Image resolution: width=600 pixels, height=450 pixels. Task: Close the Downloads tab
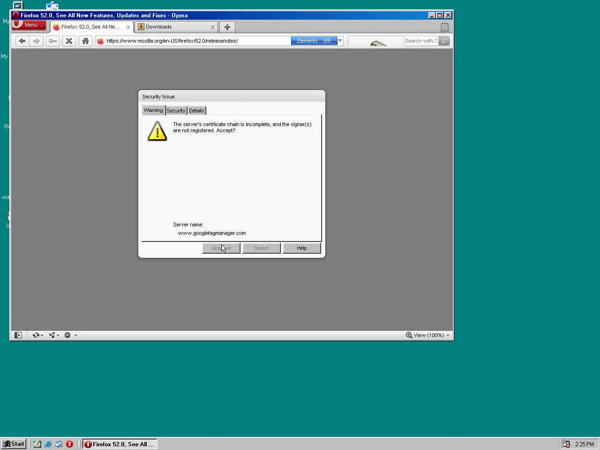(x=212, y=27)
